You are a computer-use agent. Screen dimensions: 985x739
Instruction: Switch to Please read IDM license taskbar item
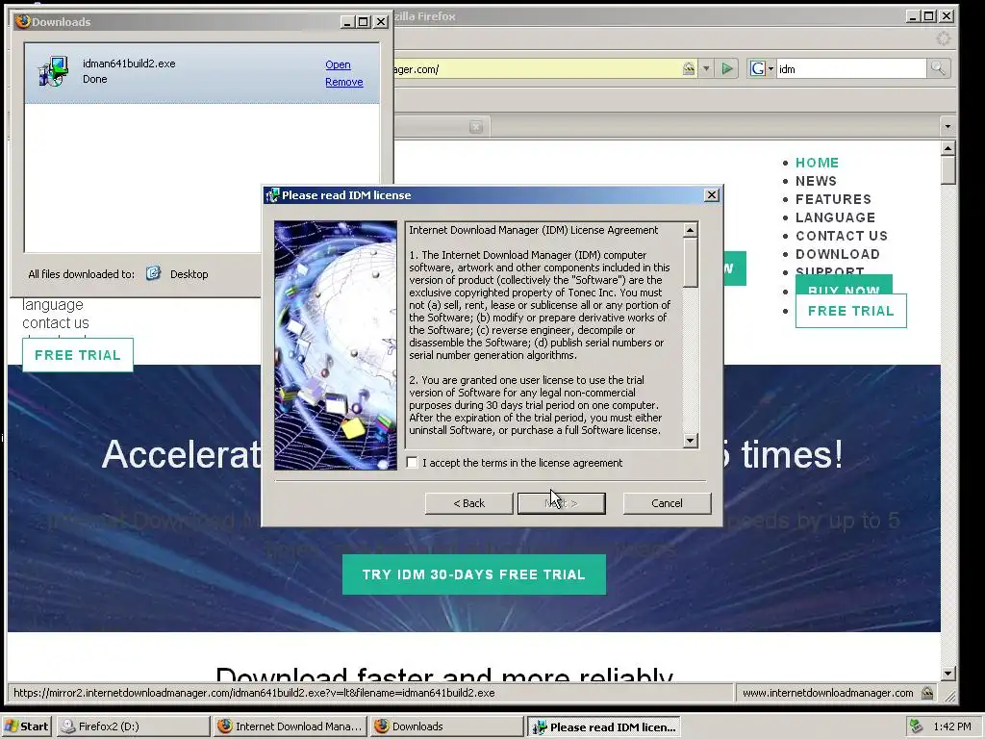604,727
